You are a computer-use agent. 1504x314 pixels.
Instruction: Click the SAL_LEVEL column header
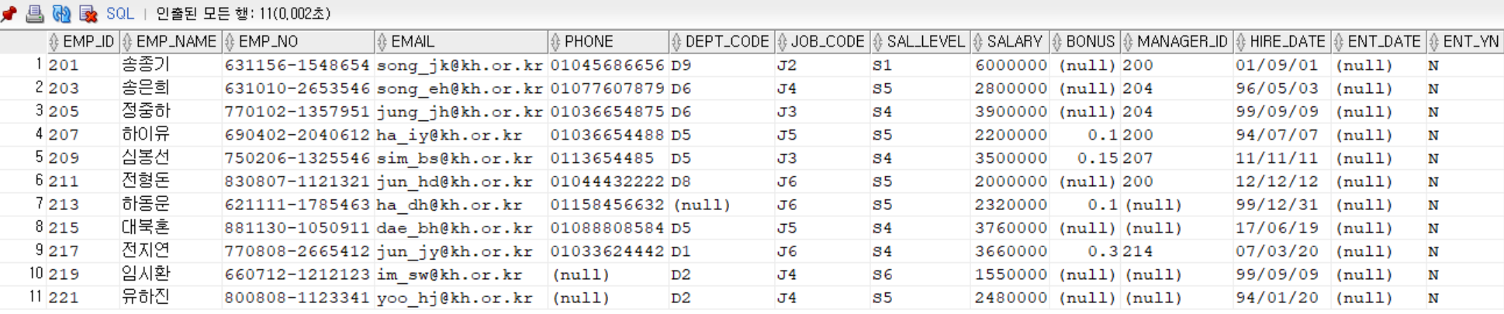click(920, 42)
